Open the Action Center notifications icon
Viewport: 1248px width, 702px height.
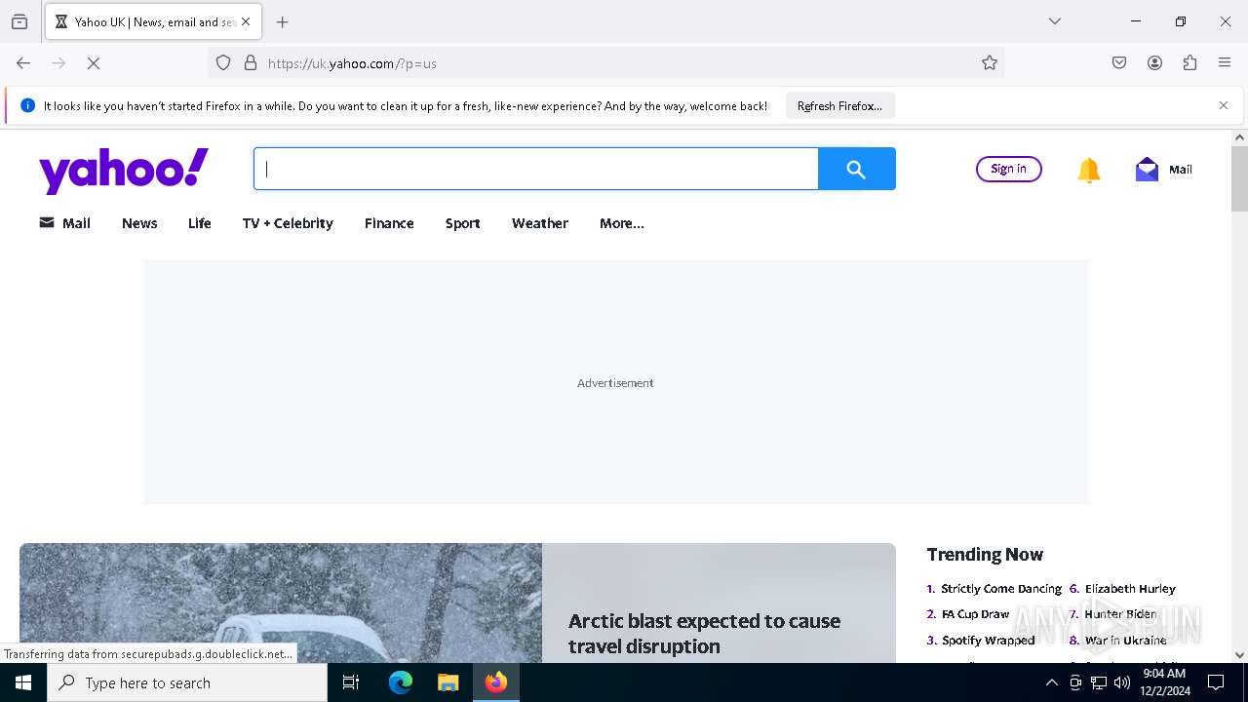pyautogui.click(x=1216, y=682)
